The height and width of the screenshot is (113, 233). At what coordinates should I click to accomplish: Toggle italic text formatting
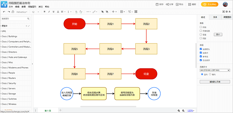pyautogui.click(x=49, y=12)
